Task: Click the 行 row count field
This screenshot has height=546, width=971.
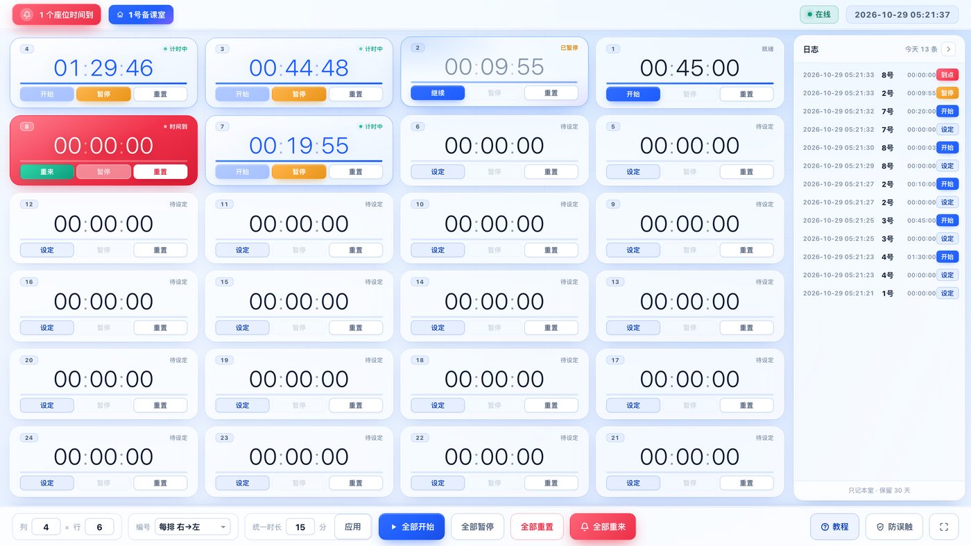Action: (99, 527)
